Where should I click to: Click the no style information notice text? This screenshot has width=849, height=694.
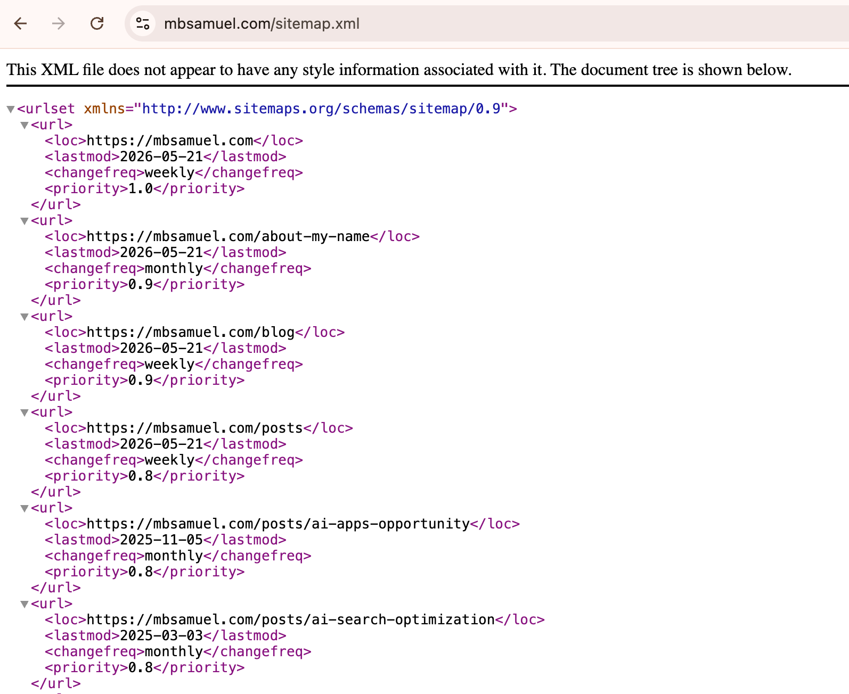point(399,70)
